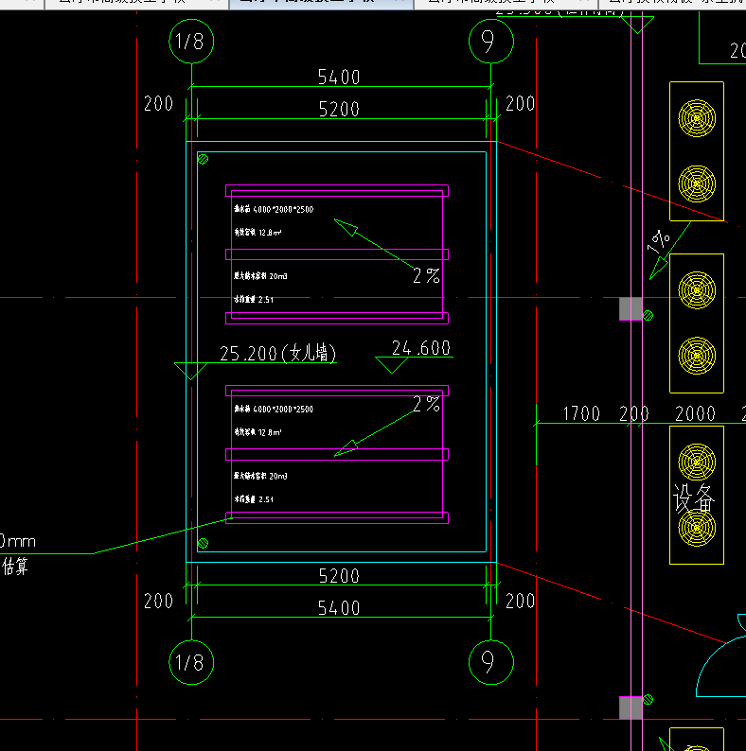This screenshot has width=746, height=751.
Task: Click the 设备 equipment label
Action: pyautogui.click(x=694, y=498)
